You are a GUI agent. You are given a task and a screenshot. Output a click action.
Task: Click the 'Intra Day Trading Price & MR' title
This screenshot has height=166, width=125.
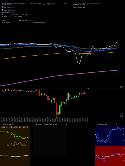click(46, 124)
